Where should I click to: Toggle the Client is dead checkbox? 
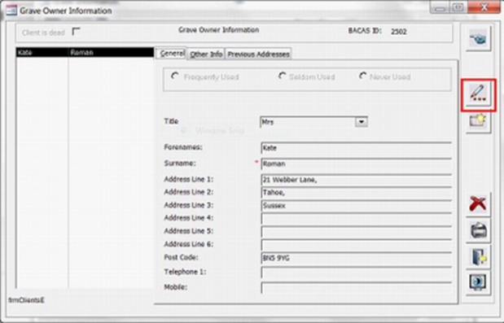pyautogui.click(x=77, y=32)
